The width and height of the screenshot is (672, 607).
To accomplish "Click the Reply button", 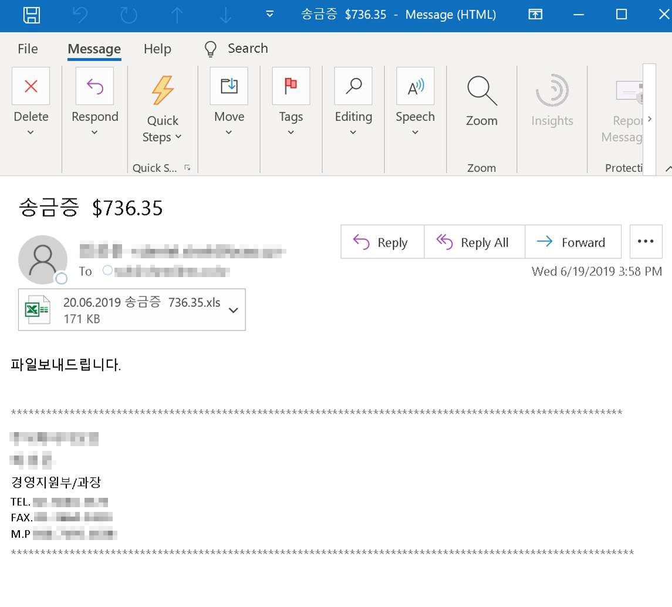I will [x=381, y=241].
